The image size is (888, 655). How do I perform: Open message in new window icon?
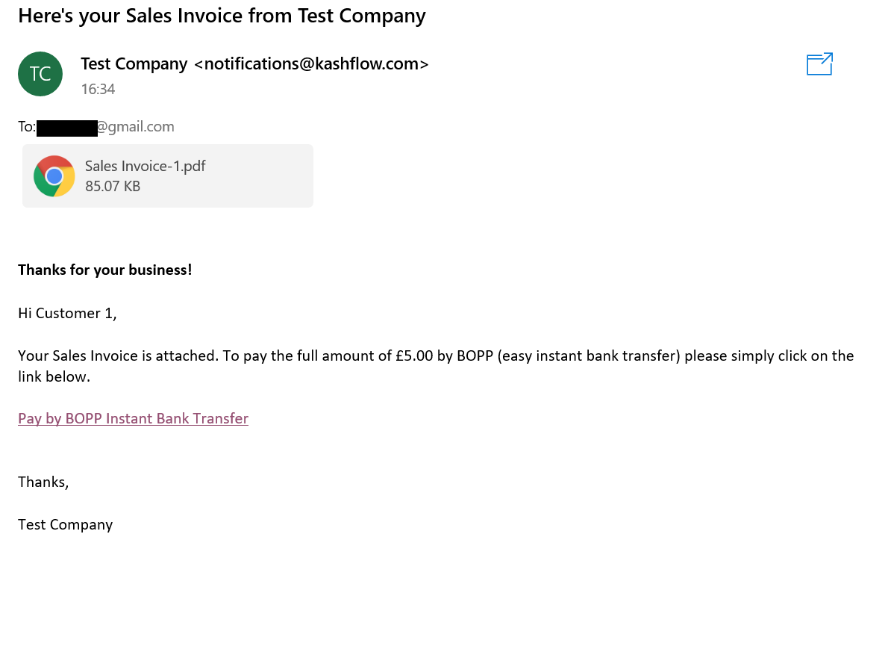(819, 64)
